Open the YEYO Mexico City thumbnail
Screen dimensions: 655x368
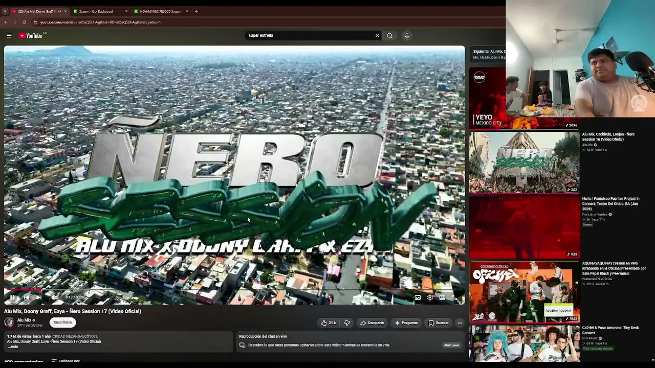[488, 98]
